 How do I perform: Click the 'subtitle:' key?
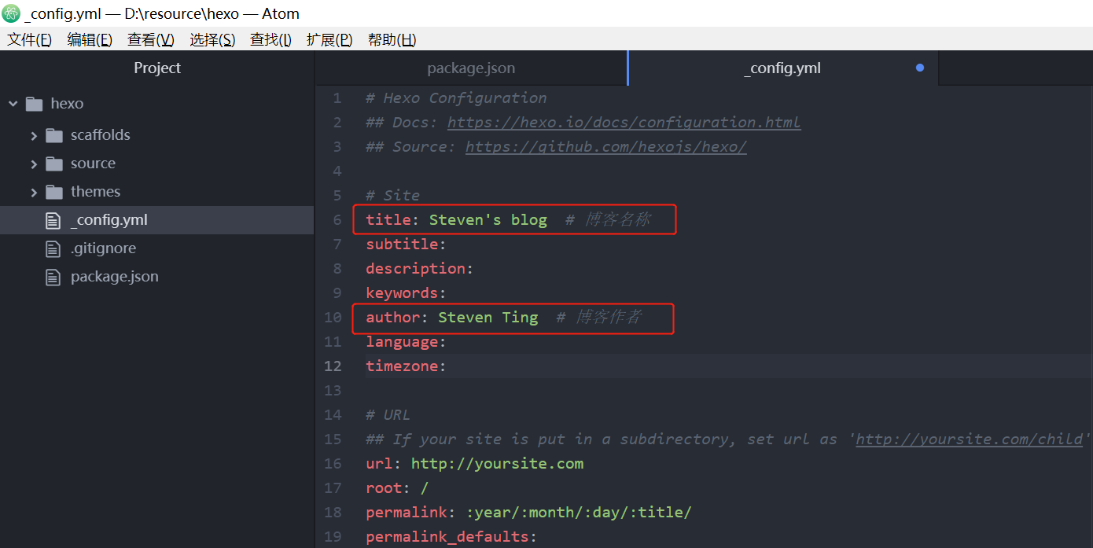pyautogui.click(x=406, y=245)
